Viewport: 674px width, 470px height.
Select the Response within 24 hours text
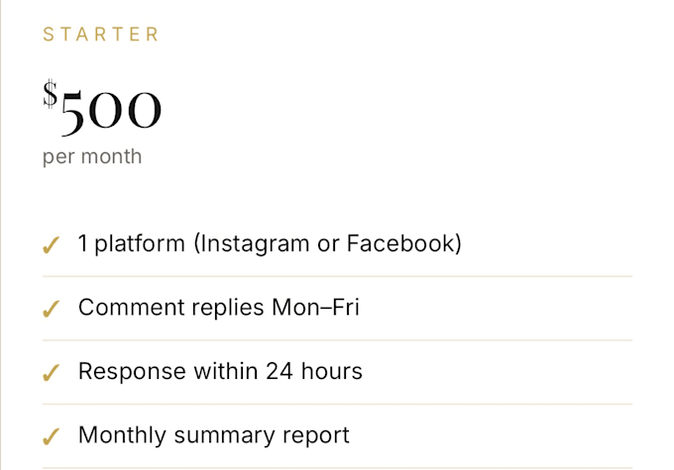(220, 371)
